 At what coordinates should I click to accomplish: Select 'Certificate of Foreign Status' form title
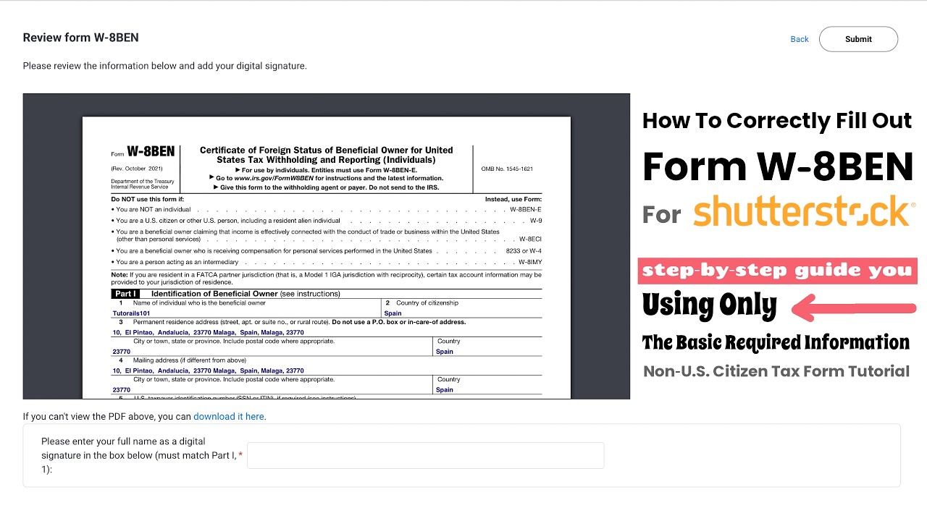[x=326, y=155]
